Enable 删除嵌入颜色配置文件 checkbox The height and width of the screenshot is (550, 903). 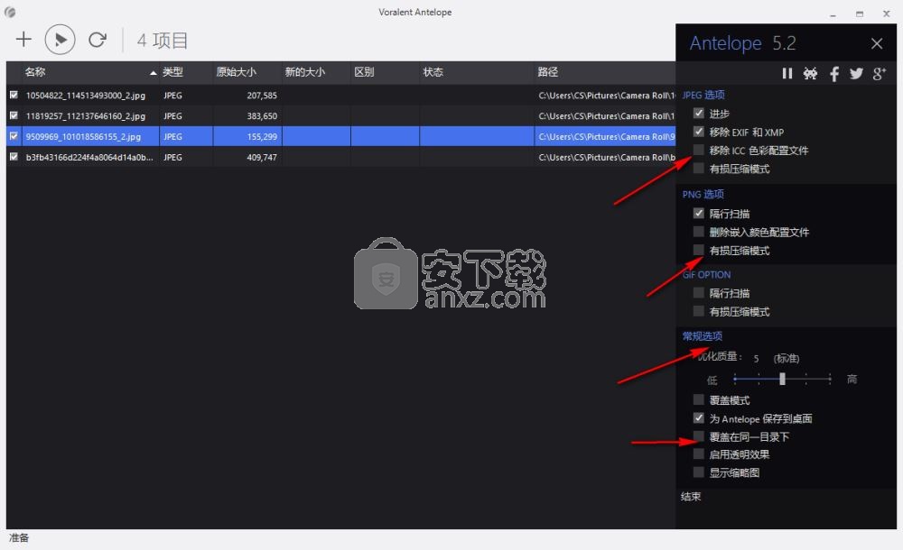click(x=699, y=232)
